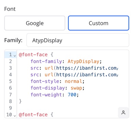Collapse the @font-face block at line 10
The width and height of the screenshot is (133, 125).
[15, 115]
